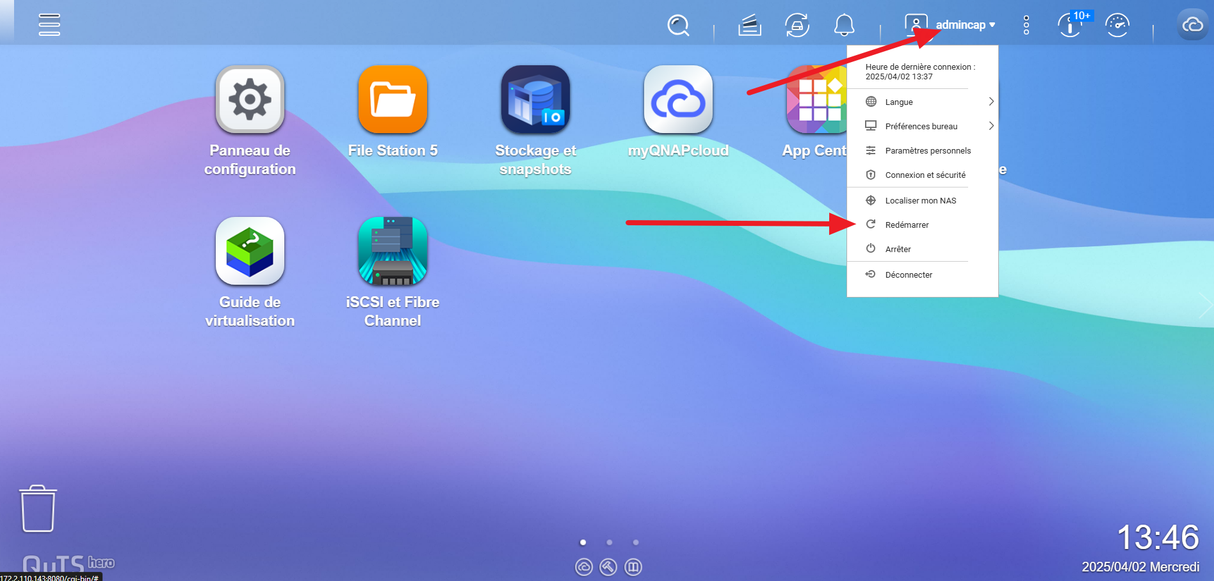Open the event notifications bell
This screenshot has width=1214, height=581.
click(x=845, y=26)
